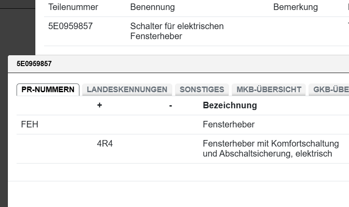Click the Fensterheber designation in the FEH row
The image size is (349, 207).
[x=229, y=125]
